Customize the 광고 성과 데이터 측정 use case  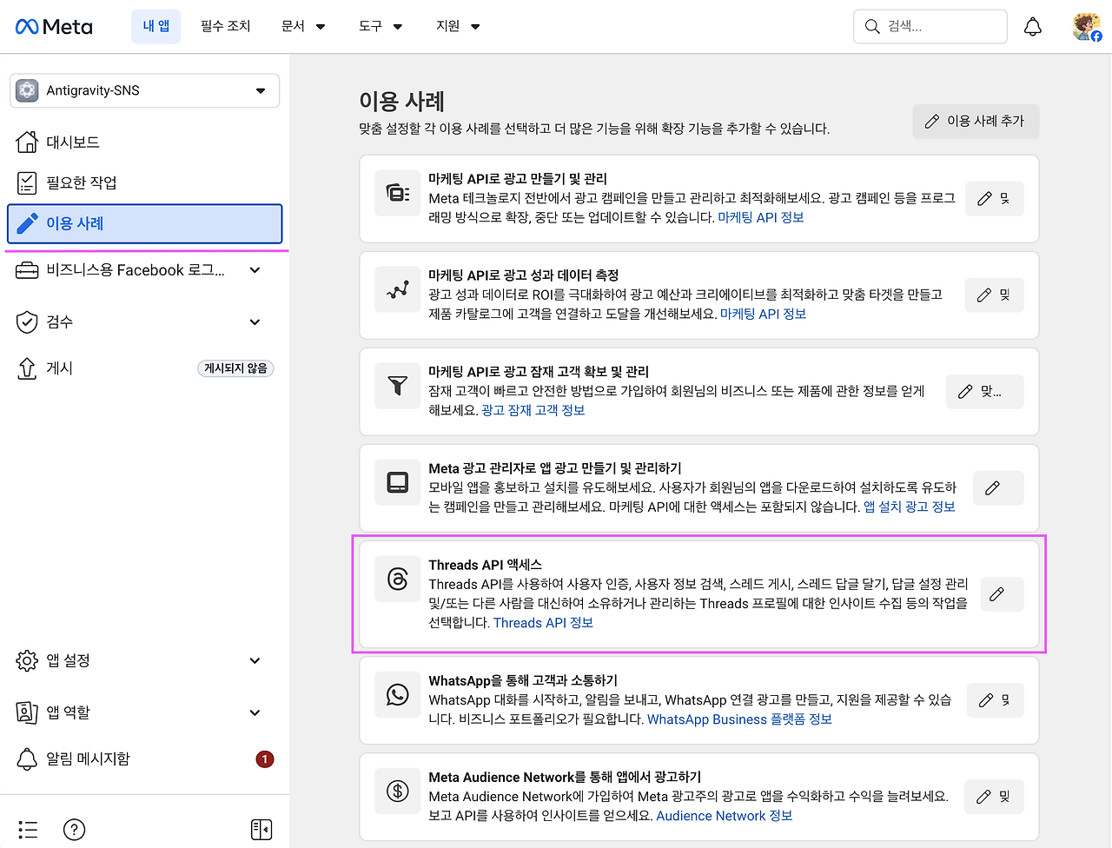(995, 295)
